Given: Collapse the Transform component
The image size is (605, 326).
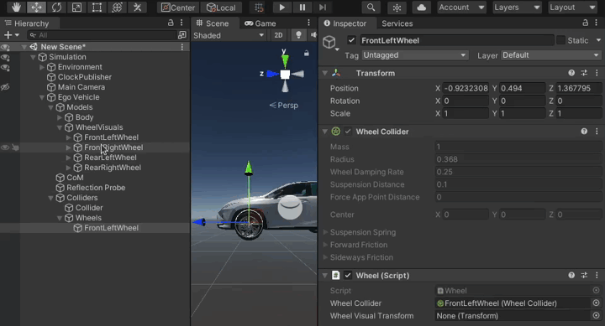Looking at the screenshot, I should [x=325, y=73].
